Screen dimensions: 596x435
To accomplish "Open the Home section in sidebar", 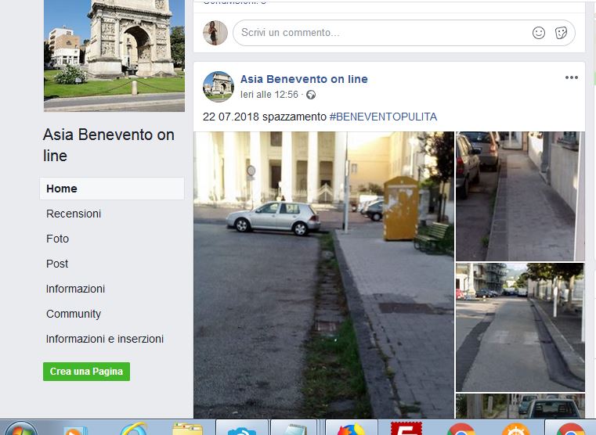I will coord(62,189).
